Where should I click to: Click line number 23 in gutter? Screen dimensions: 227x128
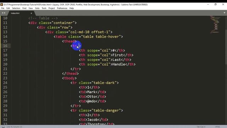5,78
